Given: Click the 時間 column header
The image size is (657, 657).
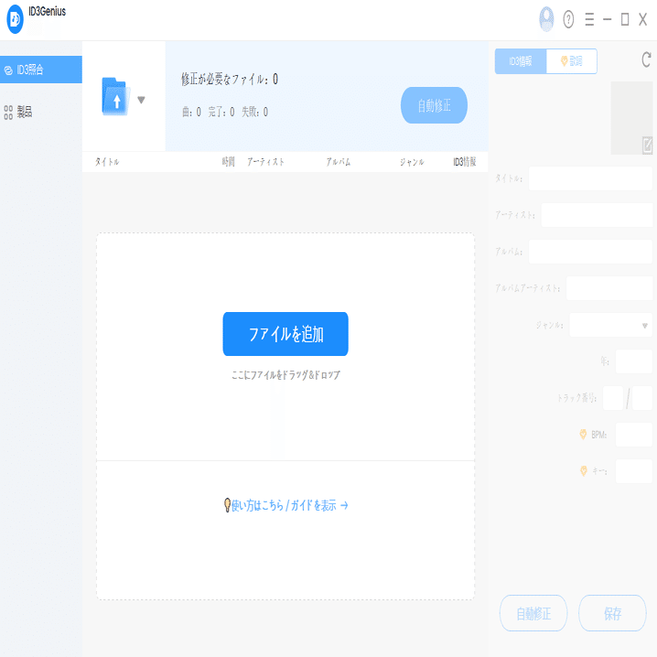Looking at the screenshot, I should point(229,162).
